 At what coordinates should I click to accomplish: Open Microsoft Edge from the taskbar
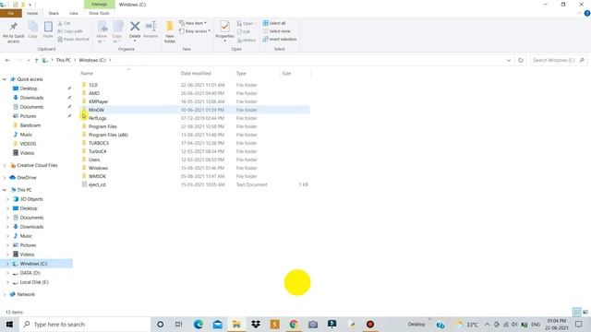(199, 324)
